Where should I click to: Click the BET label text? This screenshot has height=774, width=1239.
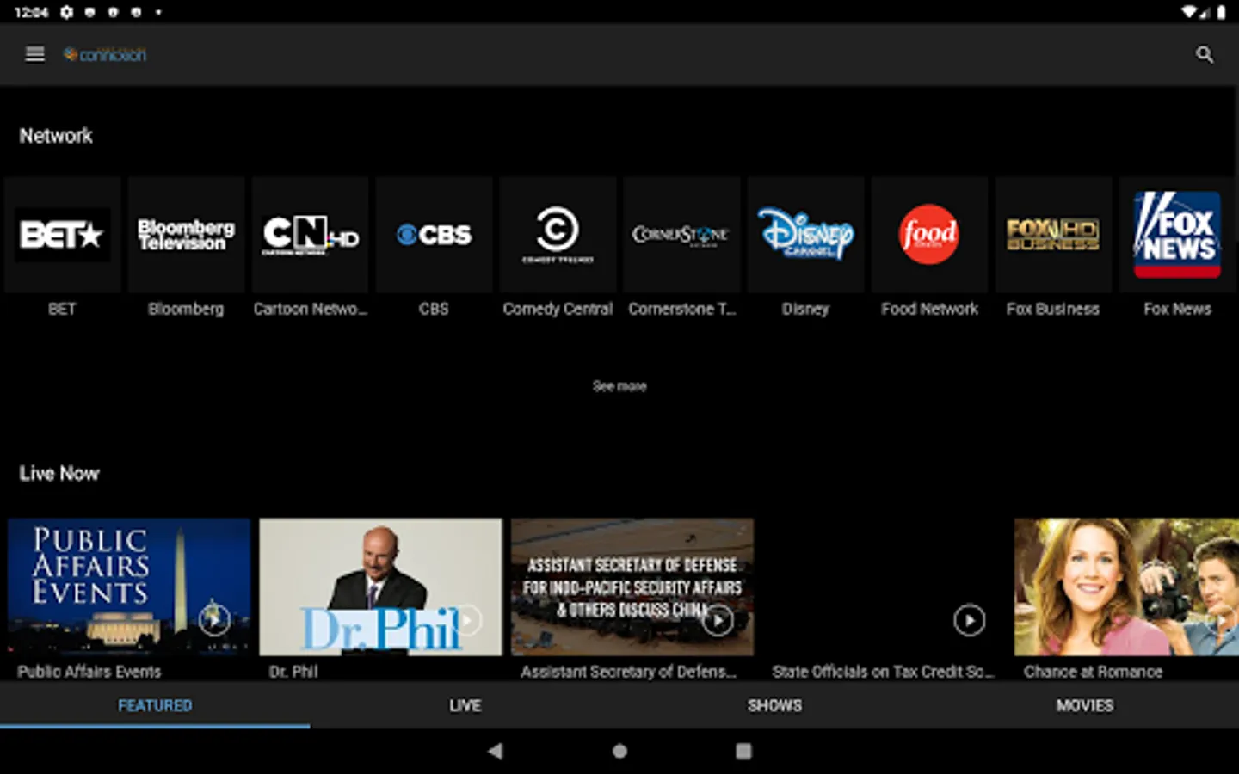point(62,309)
